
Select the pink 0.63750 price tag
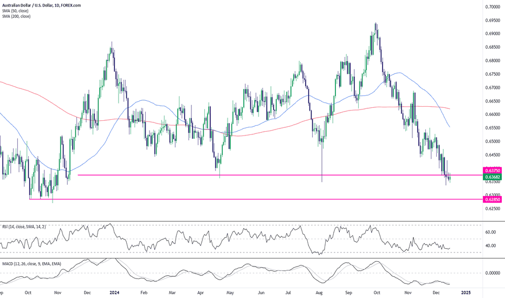(x=493, y=171)
